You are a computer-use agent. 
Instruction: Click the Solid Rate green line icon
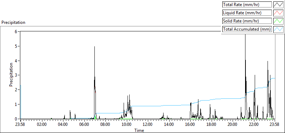(278, 21)
